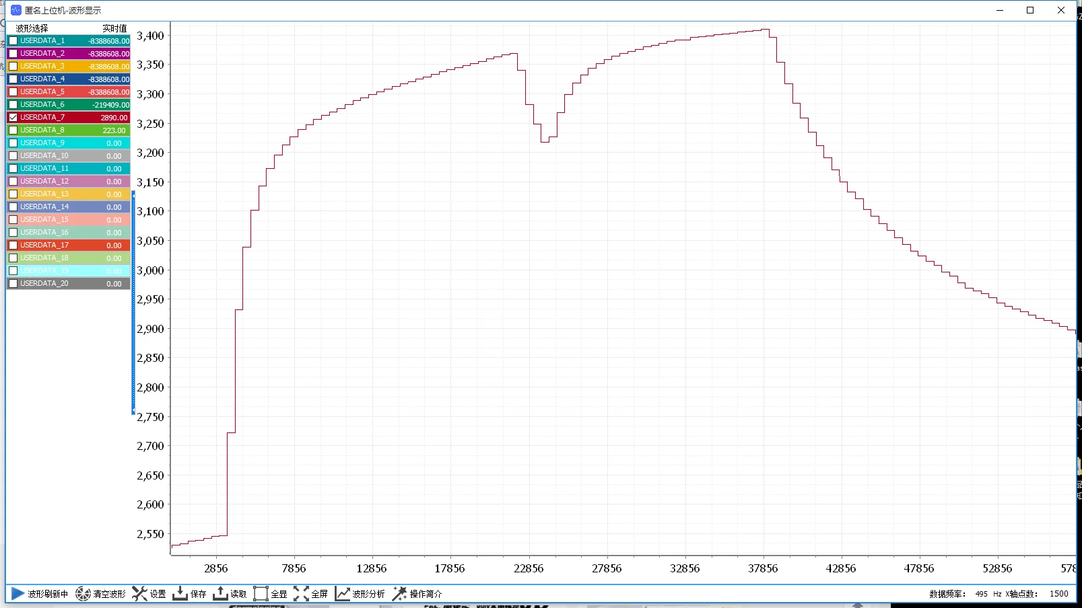Click the 数据频率 value field showing 495
Image resolution: width=1082 pixels, height=608 pixels.
click(x=981, y=594)
